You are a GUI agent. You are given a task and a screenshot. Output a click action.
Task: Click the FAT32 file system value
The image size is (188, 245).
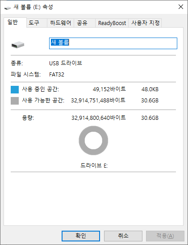(x=57, y=75)
